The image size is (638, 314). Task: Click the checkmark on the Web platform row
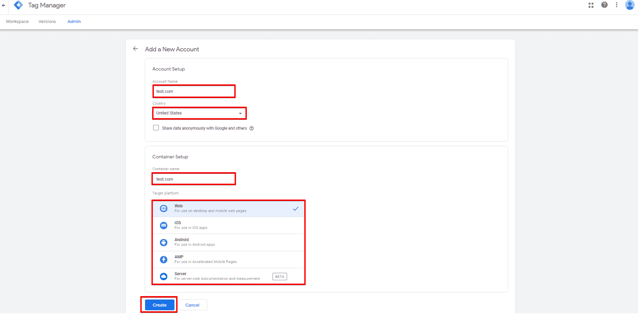(x=296, y=209)
